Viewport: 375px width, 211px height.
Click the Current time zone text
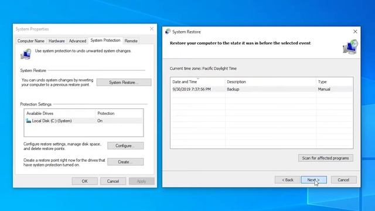[x=203, y=69]
